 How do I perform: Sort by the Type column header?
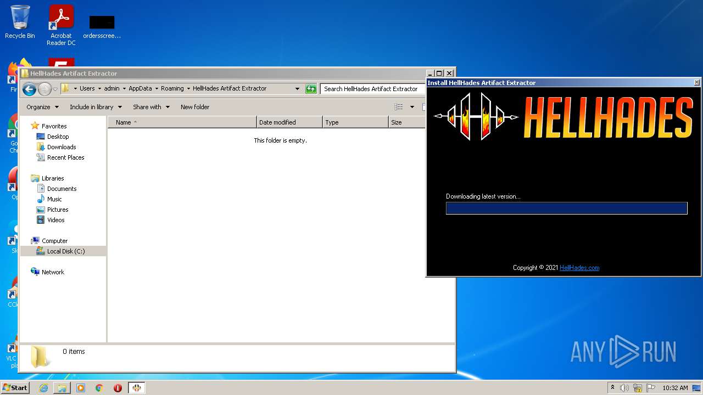pyautogui.click(x=355, y=122)
